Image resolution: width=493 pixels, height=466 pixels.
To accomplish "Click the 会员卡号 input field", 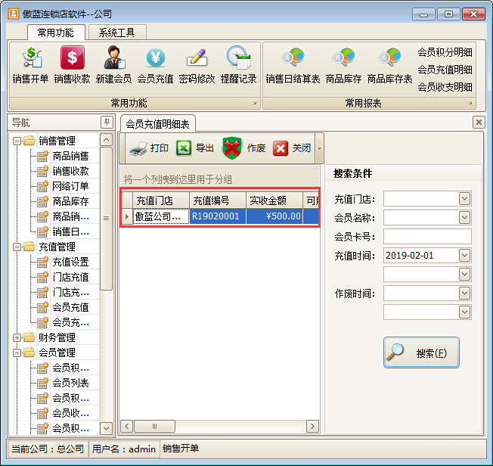I will 427,237.
